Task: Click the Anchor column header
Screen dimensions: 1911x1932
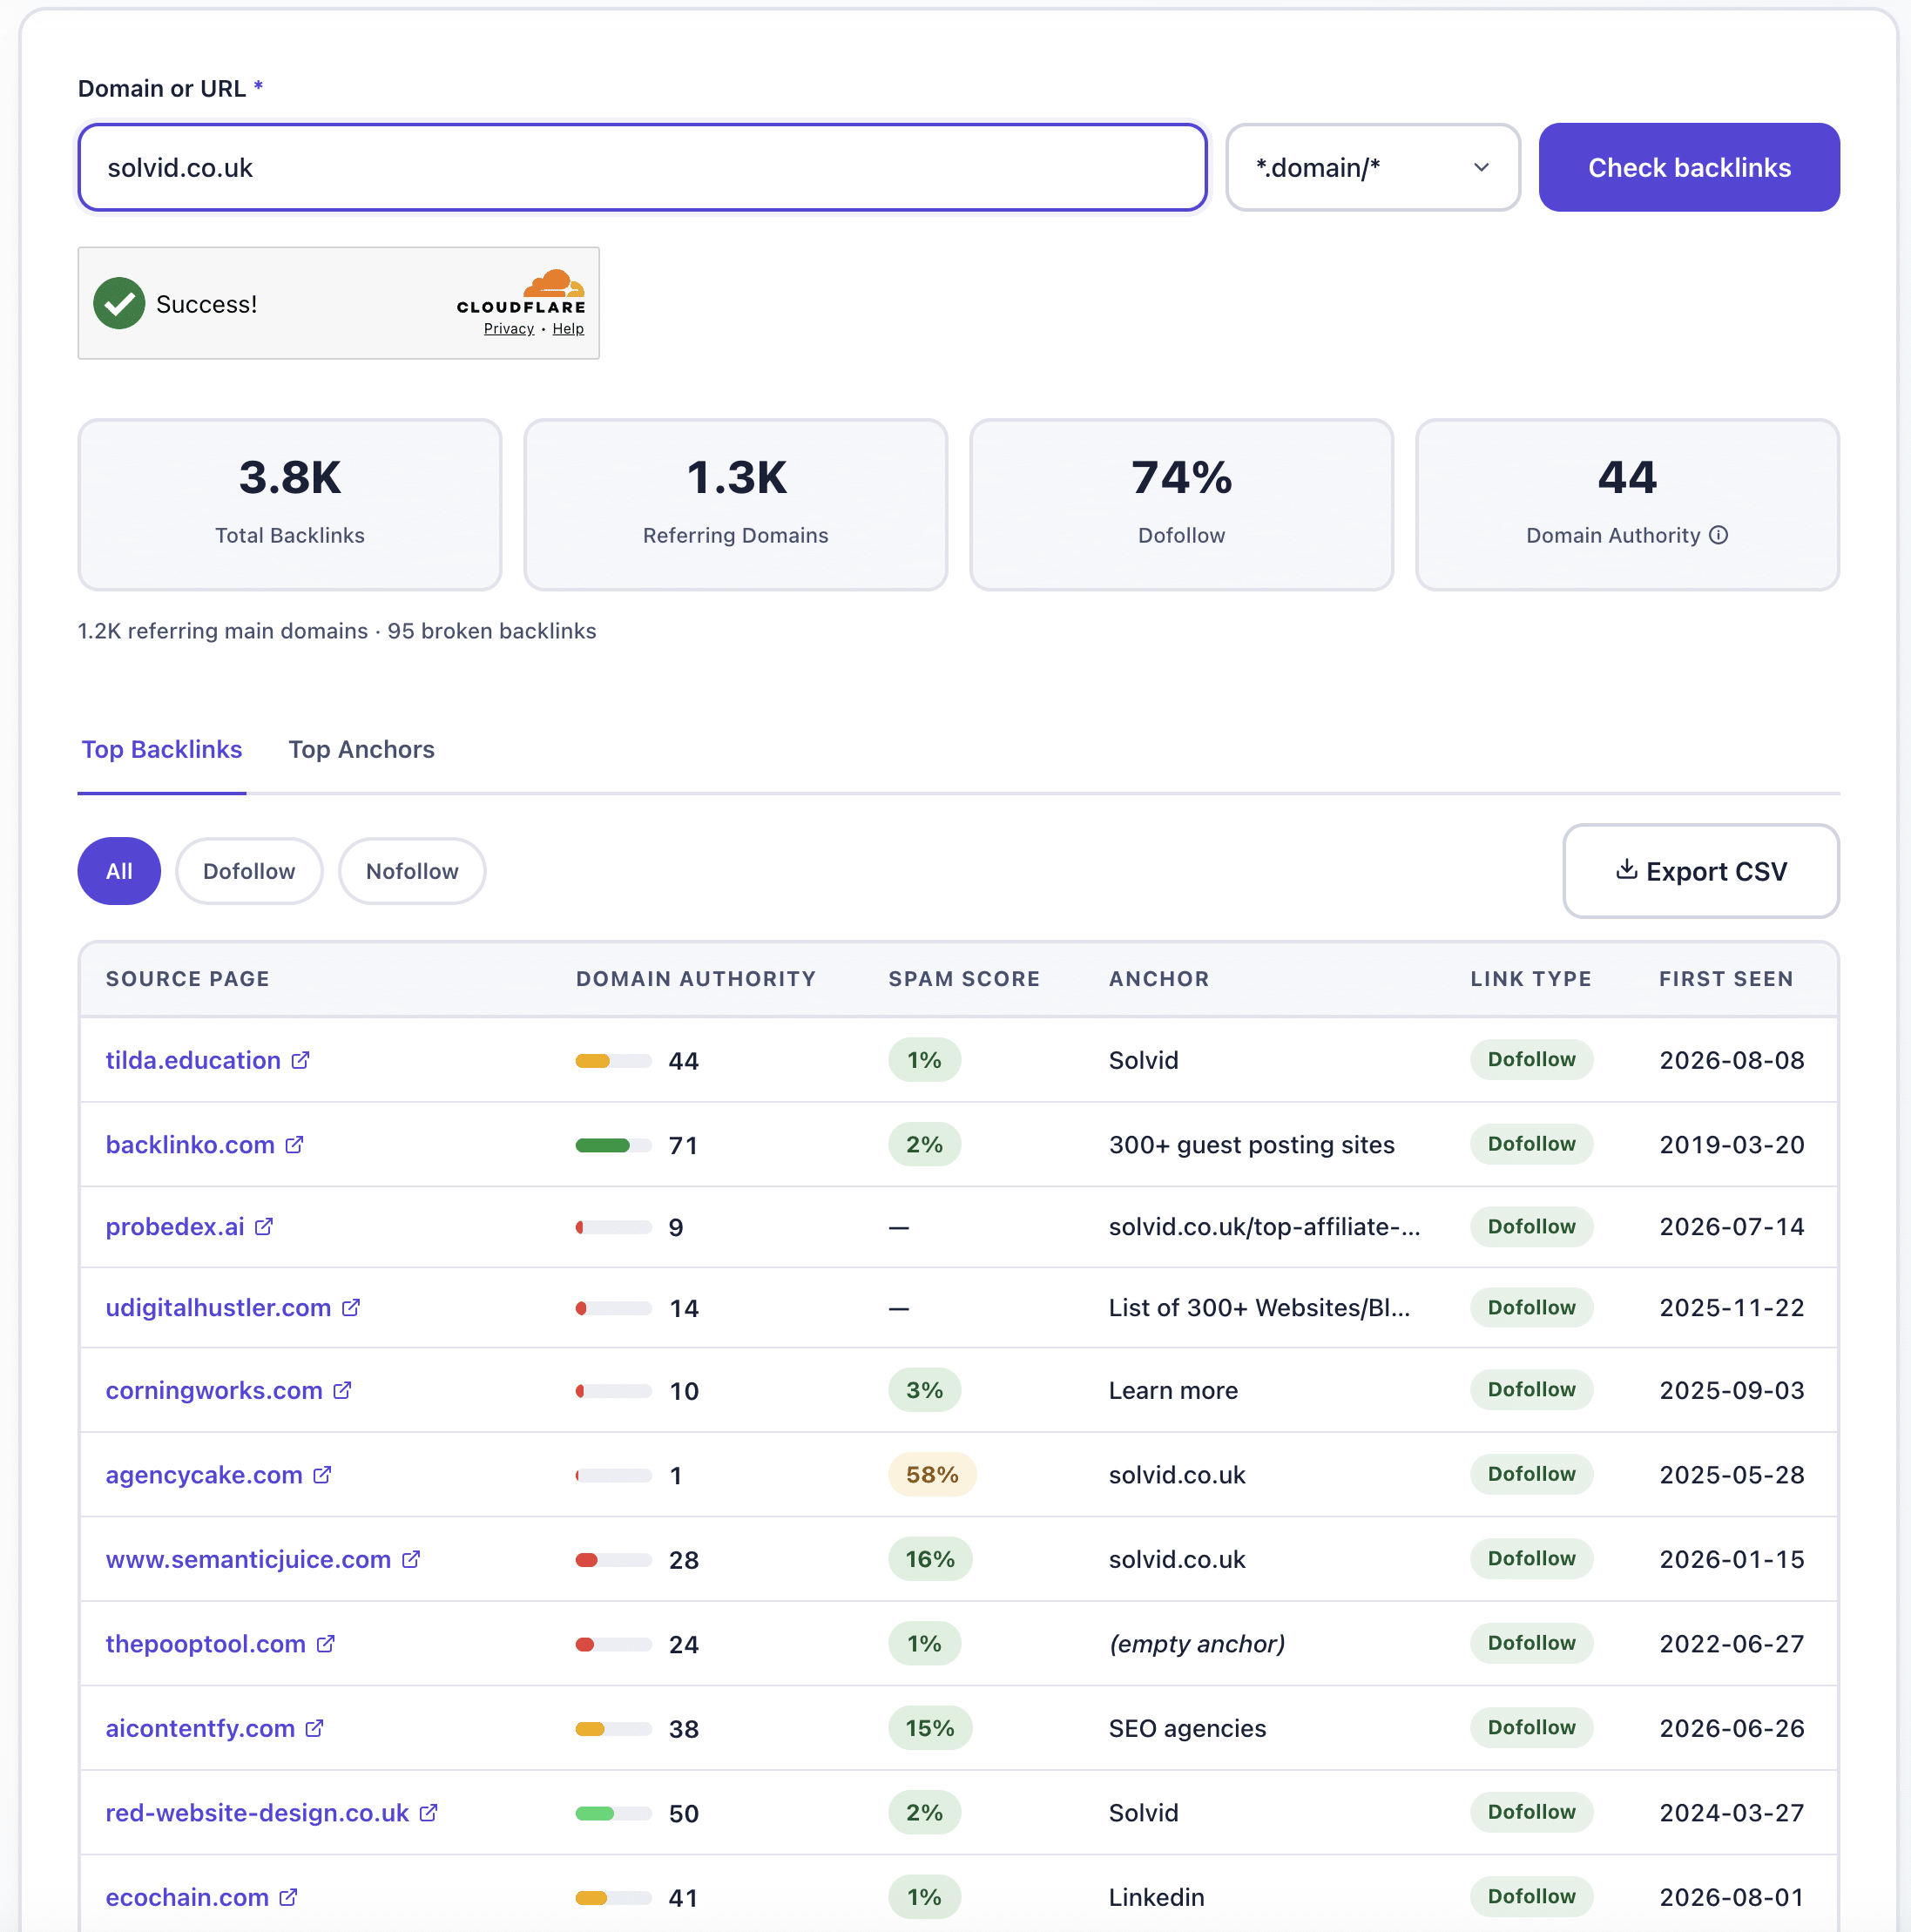Action: click(x=1159, y=979)
